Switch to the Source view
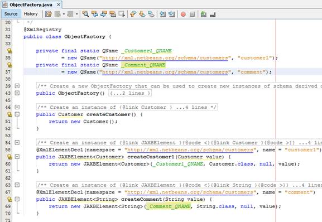The image size is (322, 222). (11, 14)
